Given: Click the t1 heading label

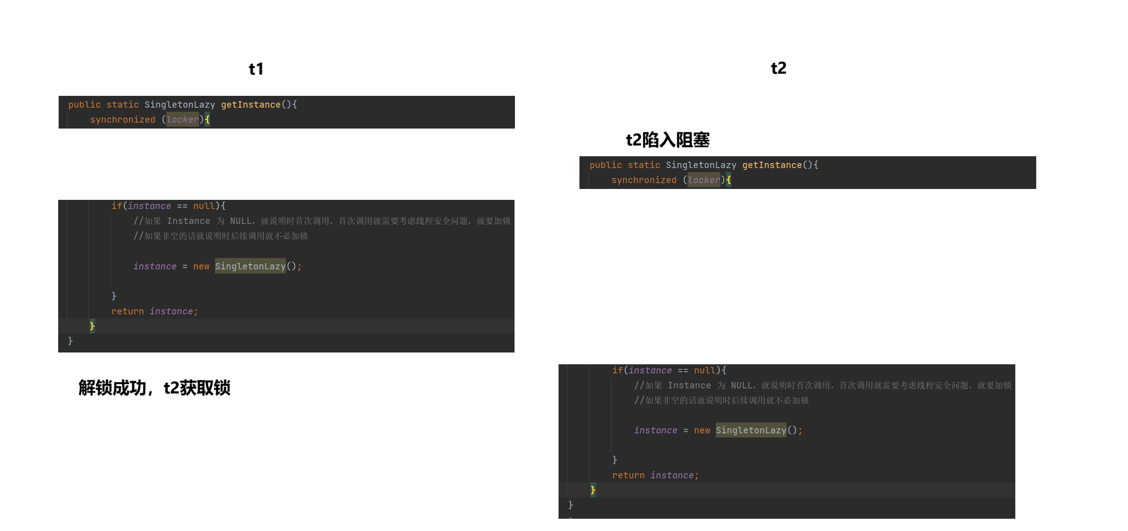Looking at the screenshot, I should pyautogui.click(x=256, y=69).
